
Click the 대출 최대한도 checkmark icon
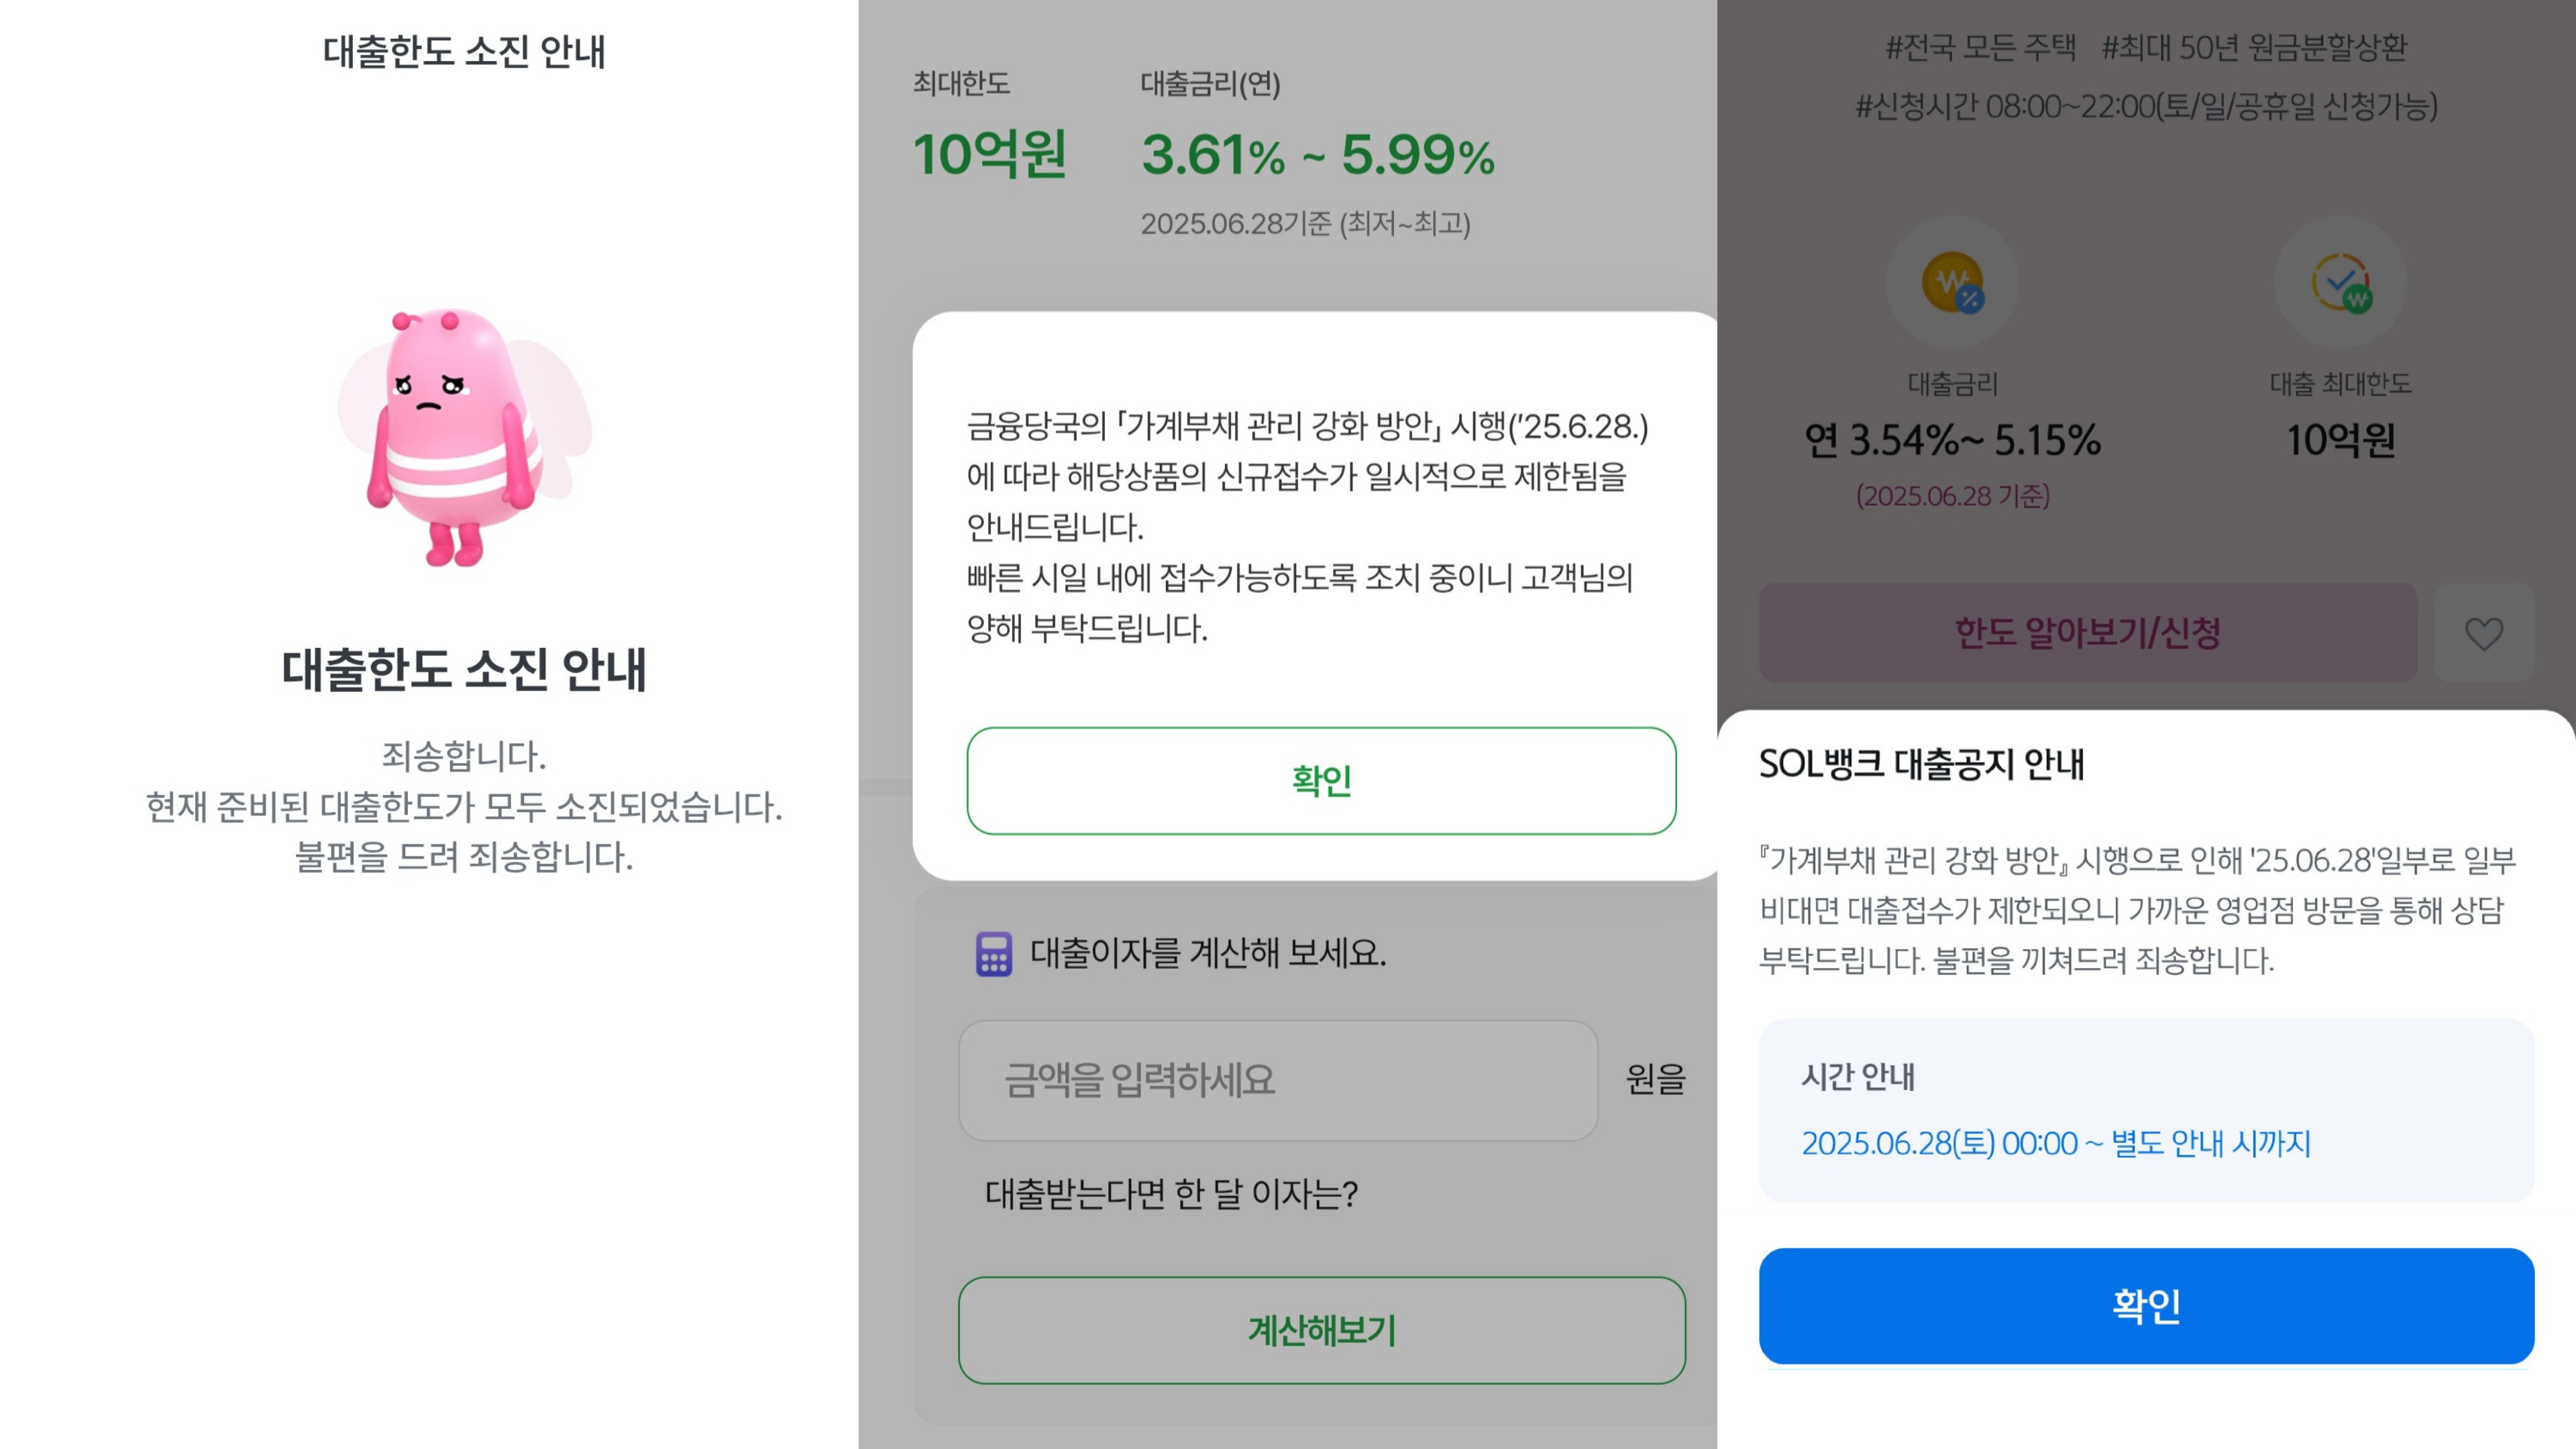2340,283
